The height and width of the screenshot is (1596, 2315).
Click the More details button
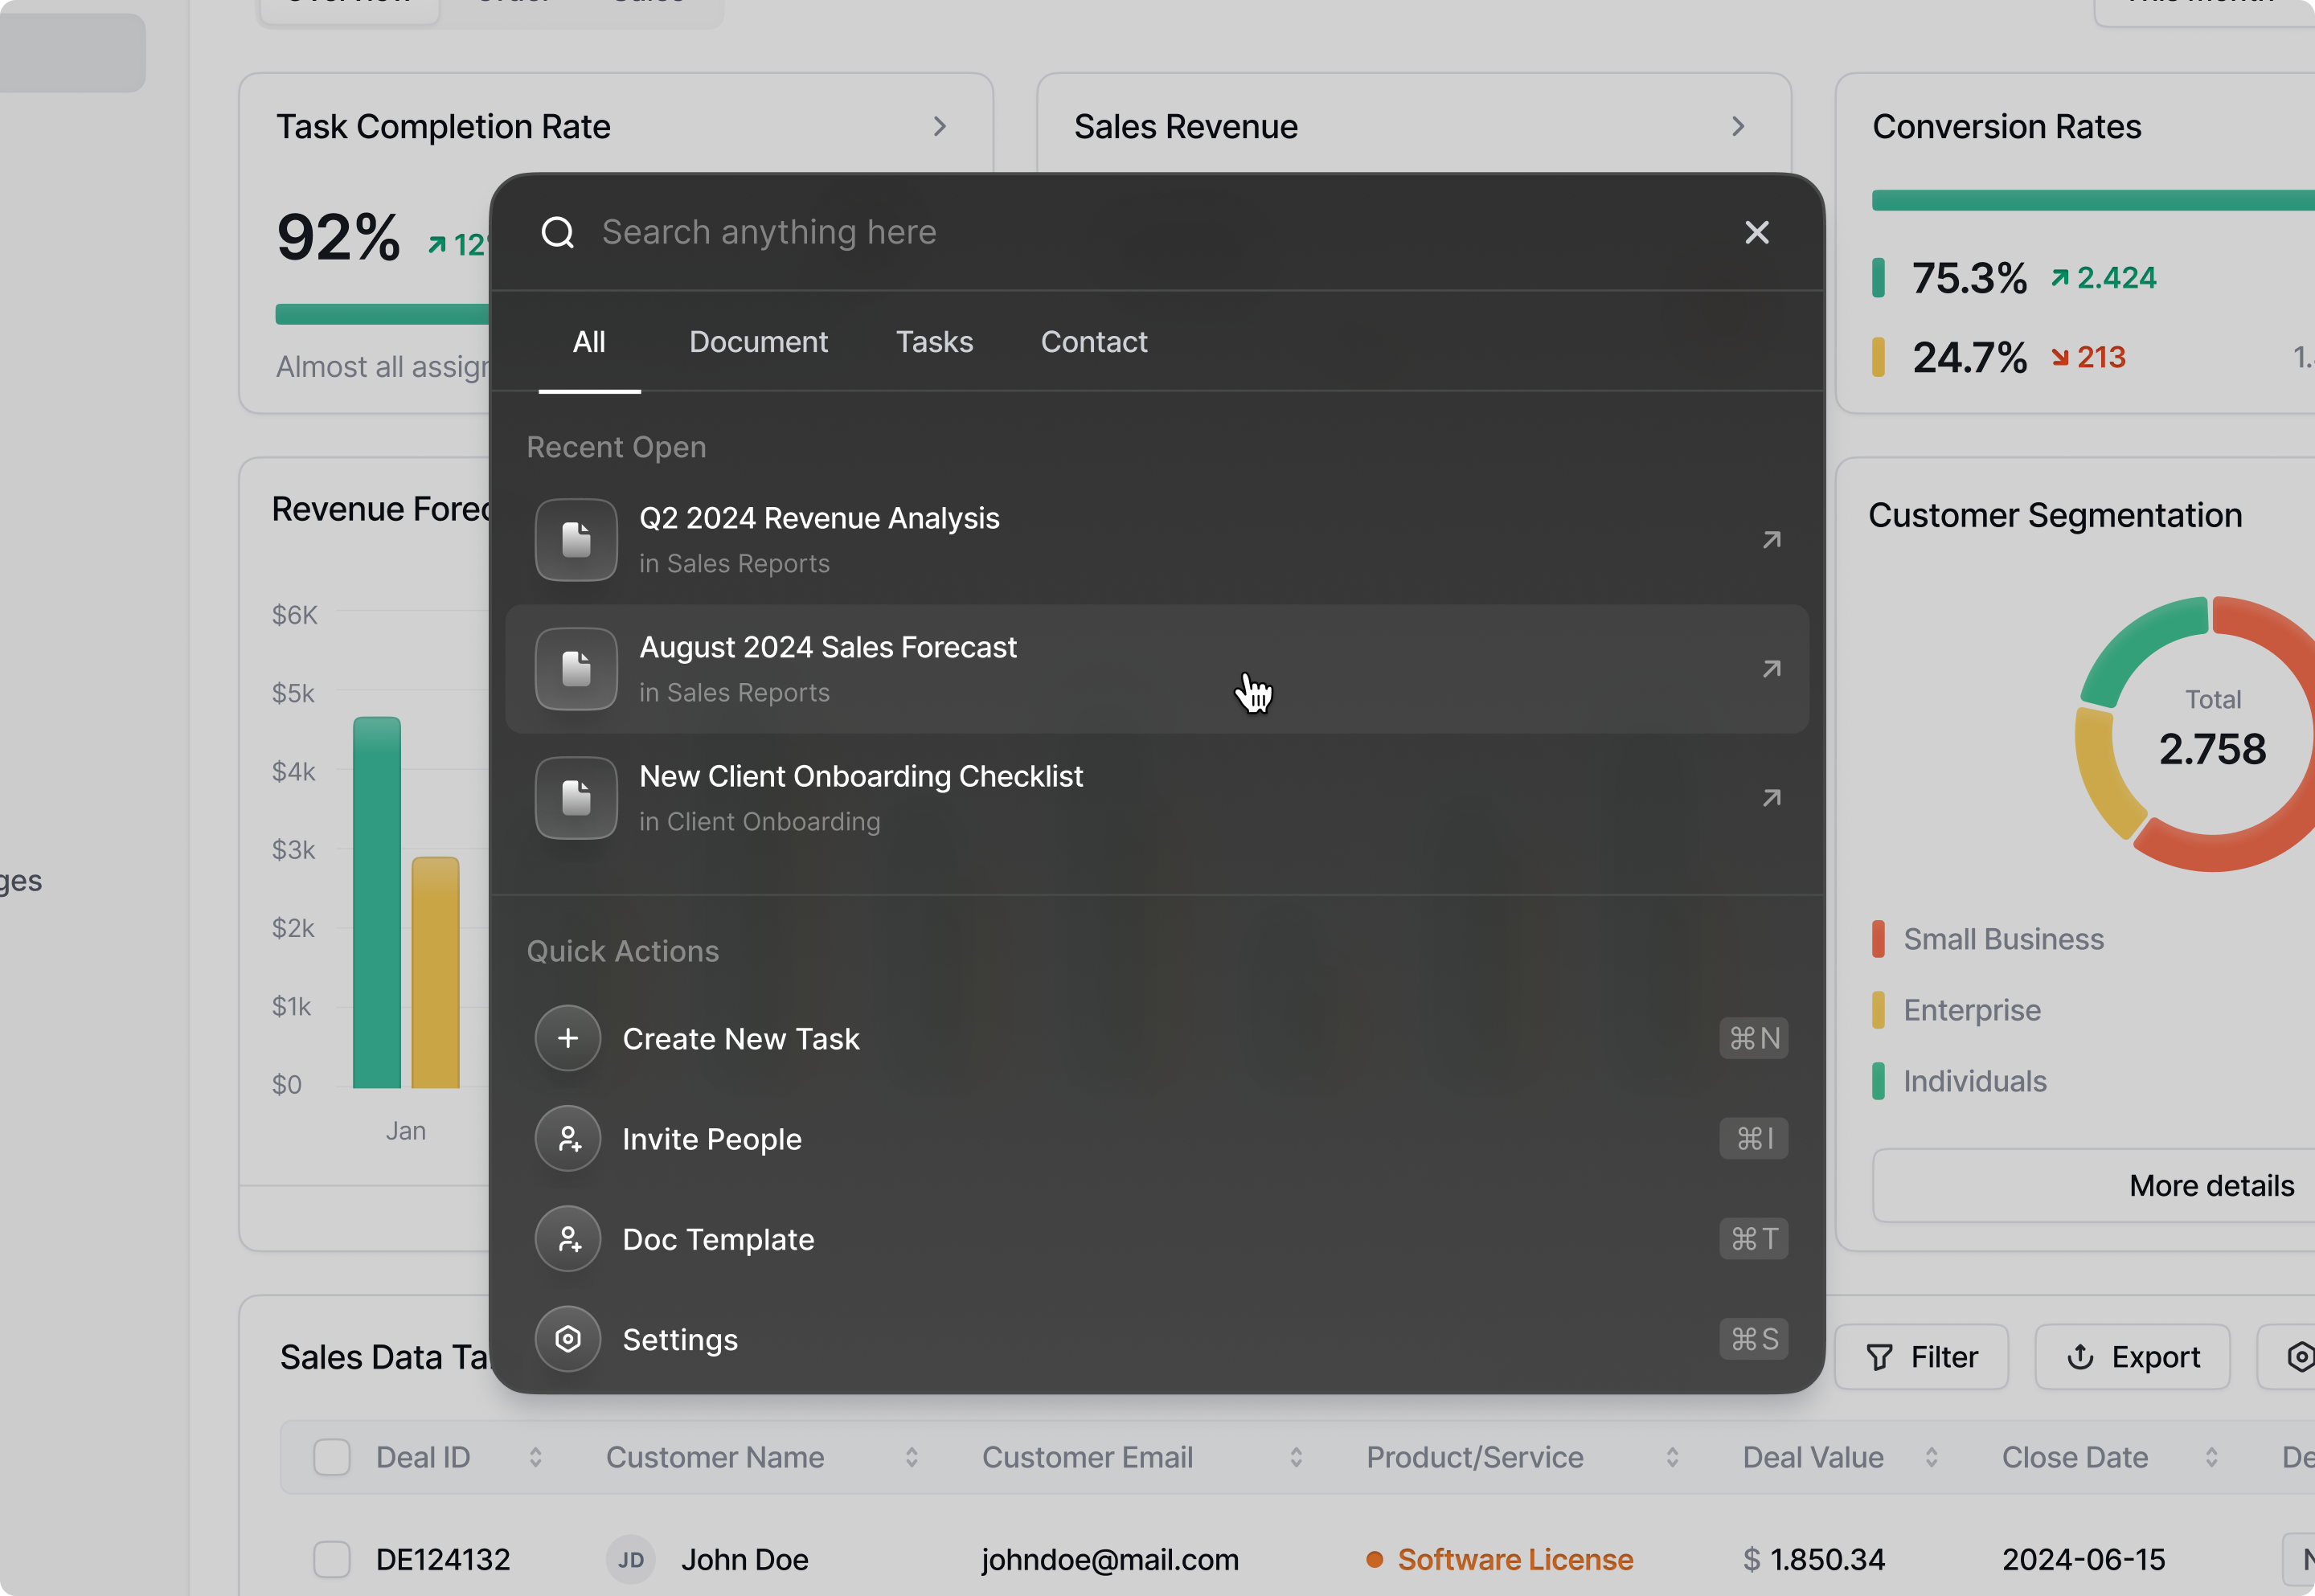[2211, 1185]
